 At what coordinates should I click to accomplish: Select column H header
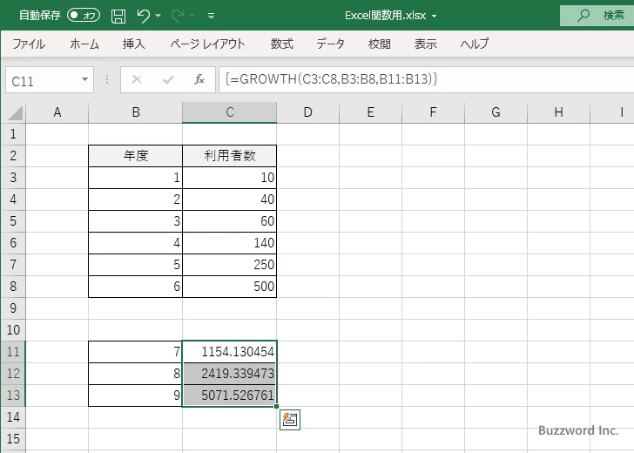558,112
